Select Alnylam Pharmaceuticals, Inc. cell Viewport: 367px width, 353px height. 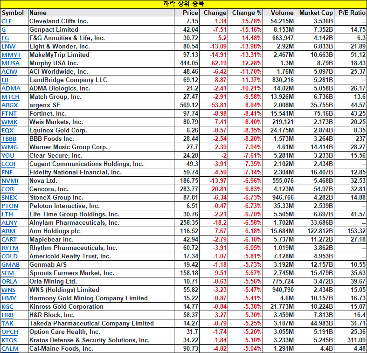point(101,223)
